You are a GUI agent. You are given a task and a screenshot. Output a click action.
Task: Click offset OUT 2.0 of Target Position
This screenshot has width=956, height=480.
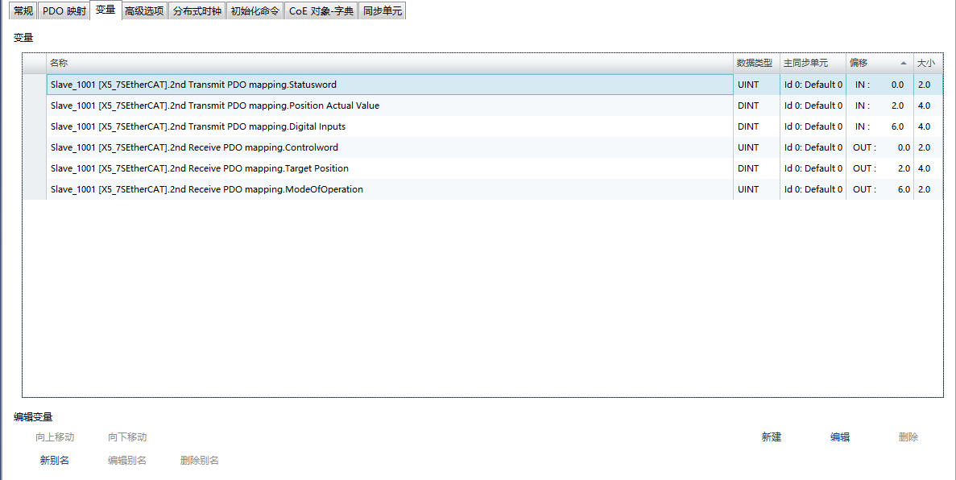[x=879, y=168]
